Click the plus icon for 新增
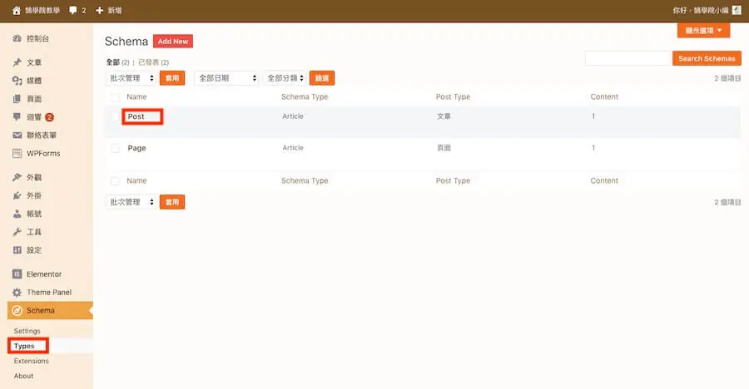This screenshot has height=389, width=749. click(x=99, y=11)
